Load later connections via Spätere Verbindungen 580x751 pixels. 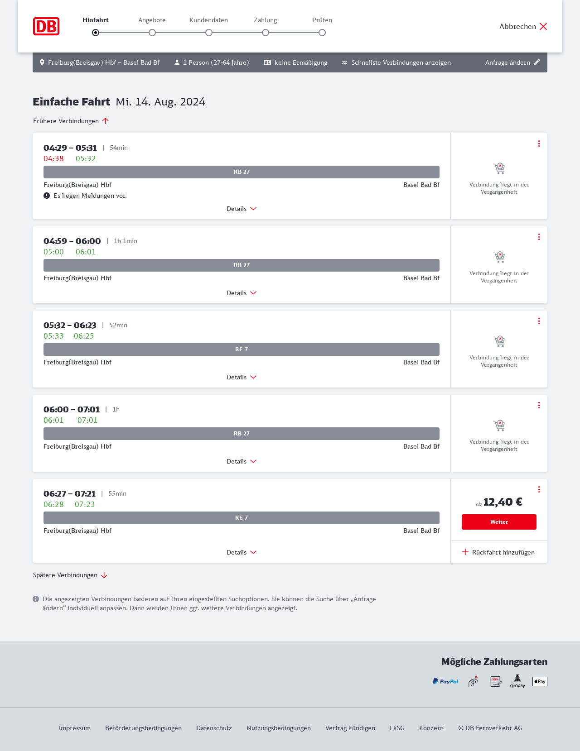click(70, 575)
